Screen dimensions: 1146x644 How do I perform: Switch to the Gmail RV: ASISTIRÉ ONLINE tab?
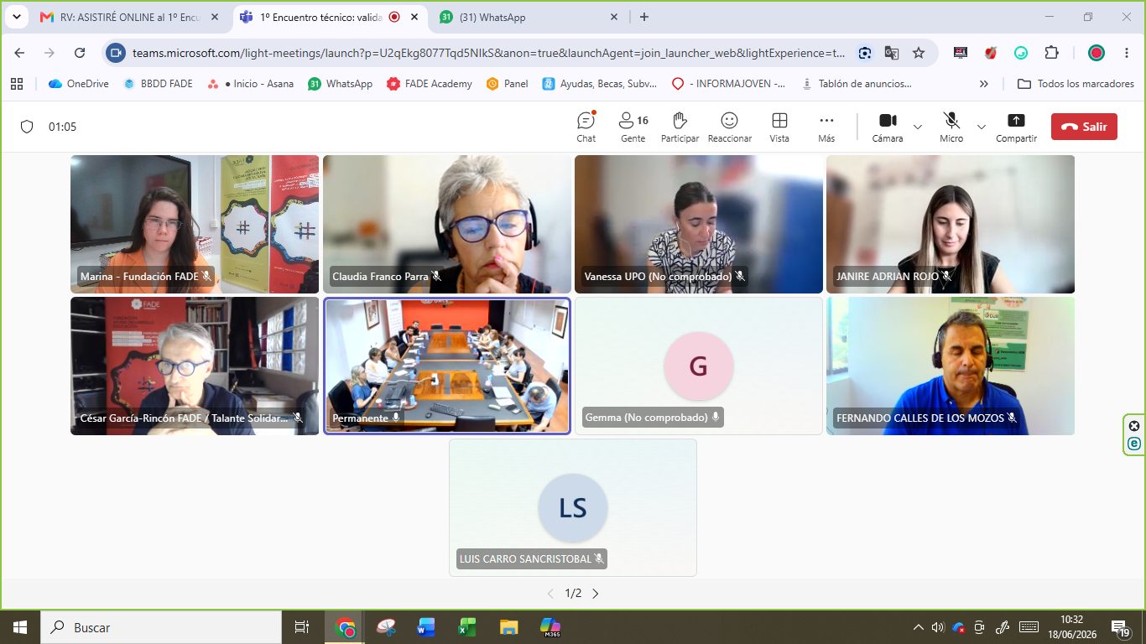[130, 17]
